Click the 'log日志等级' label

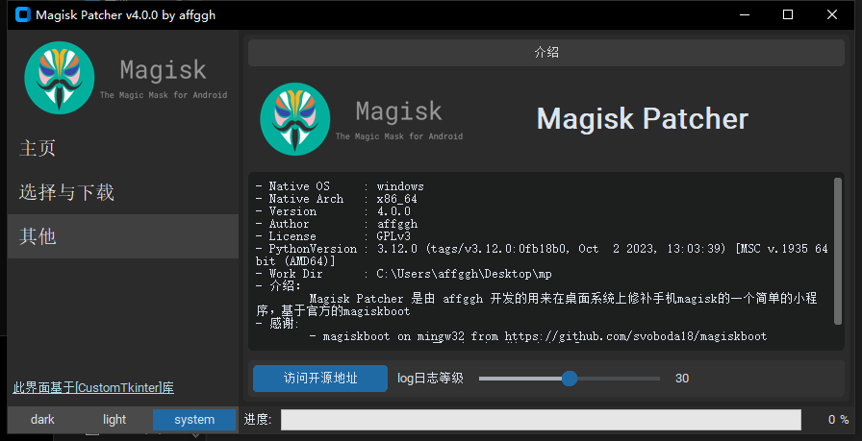pos(430,379)
